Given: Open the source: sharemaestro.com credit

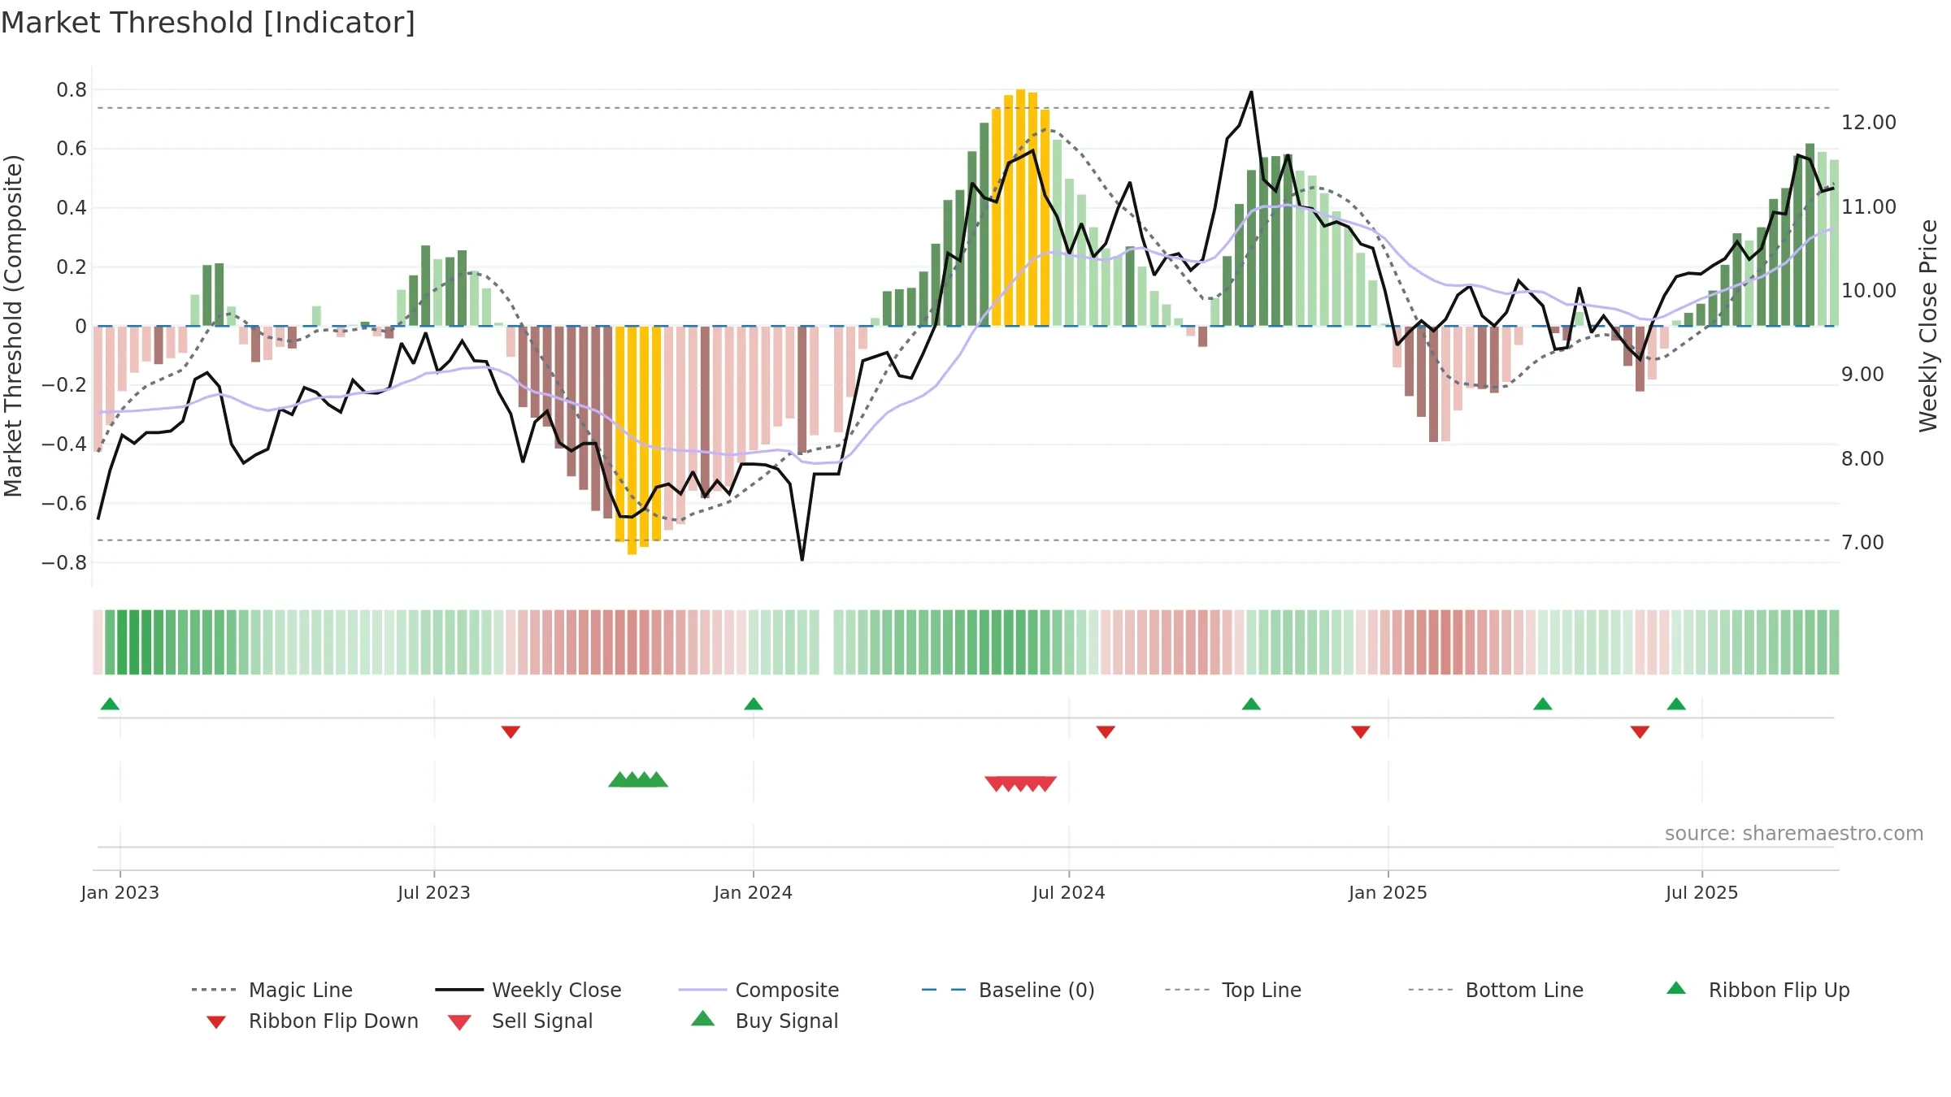Looking at the screenshot, I should click(1794, 834).
